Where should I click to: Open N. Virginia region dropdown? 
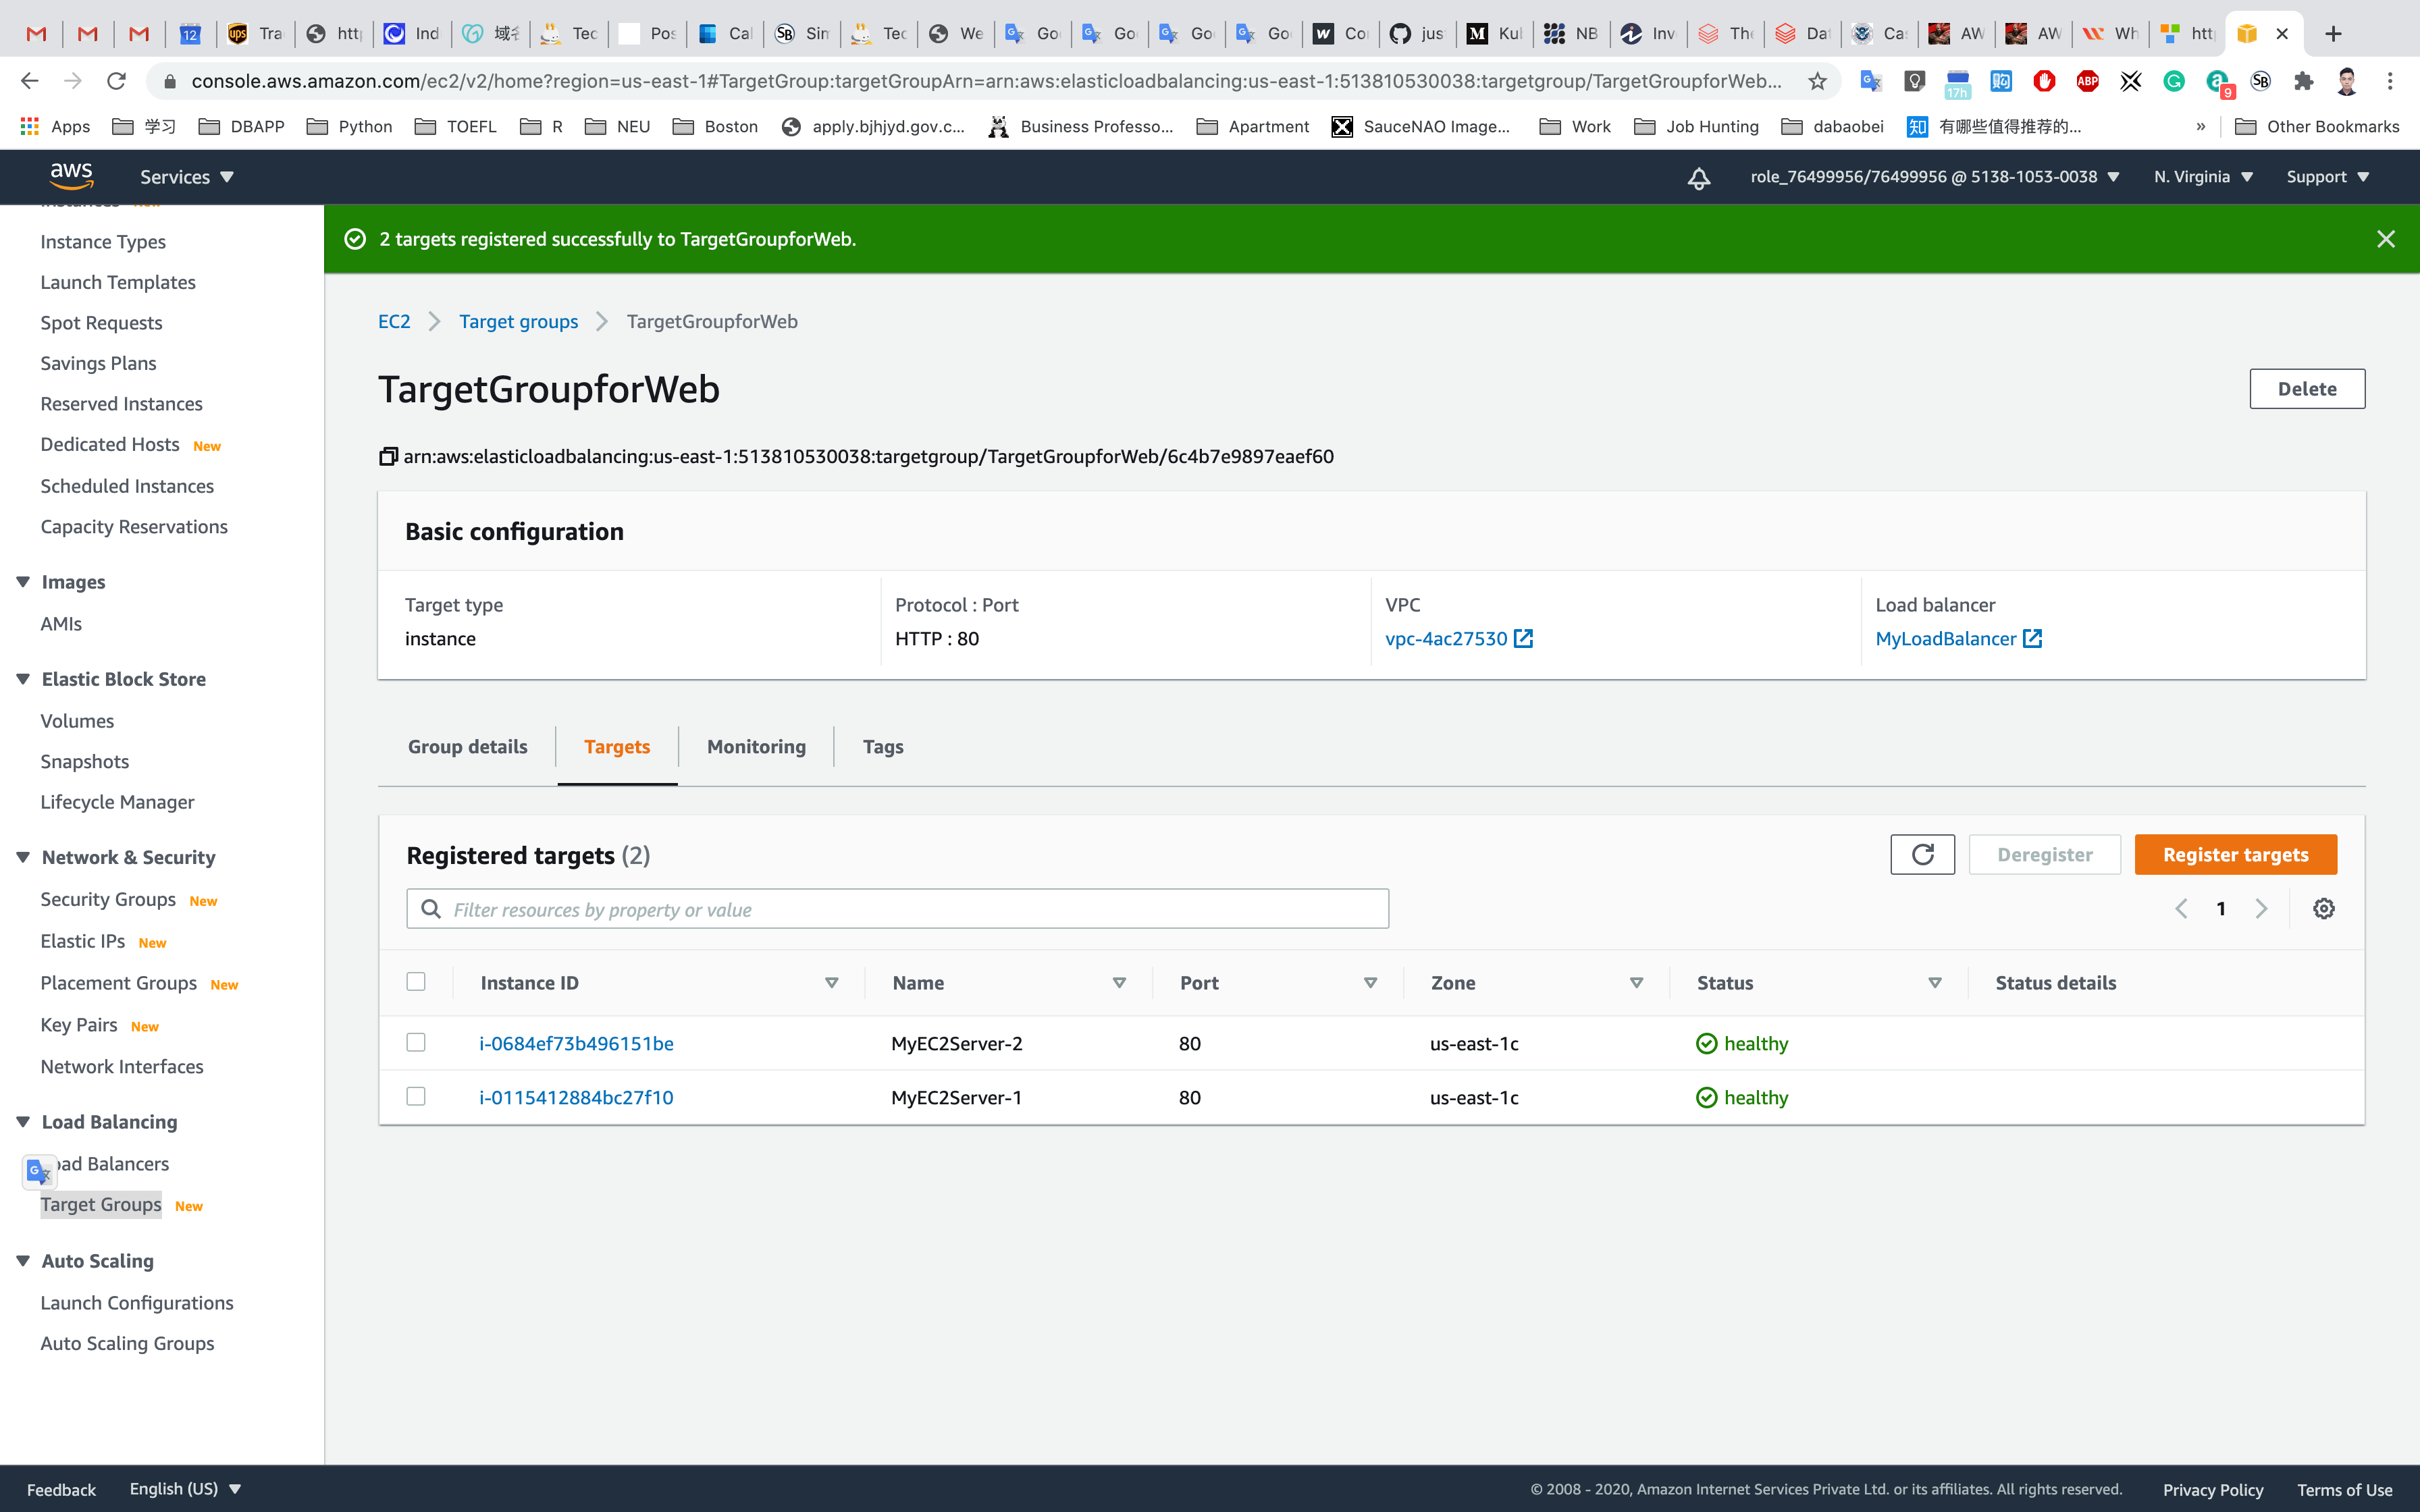2202,177
